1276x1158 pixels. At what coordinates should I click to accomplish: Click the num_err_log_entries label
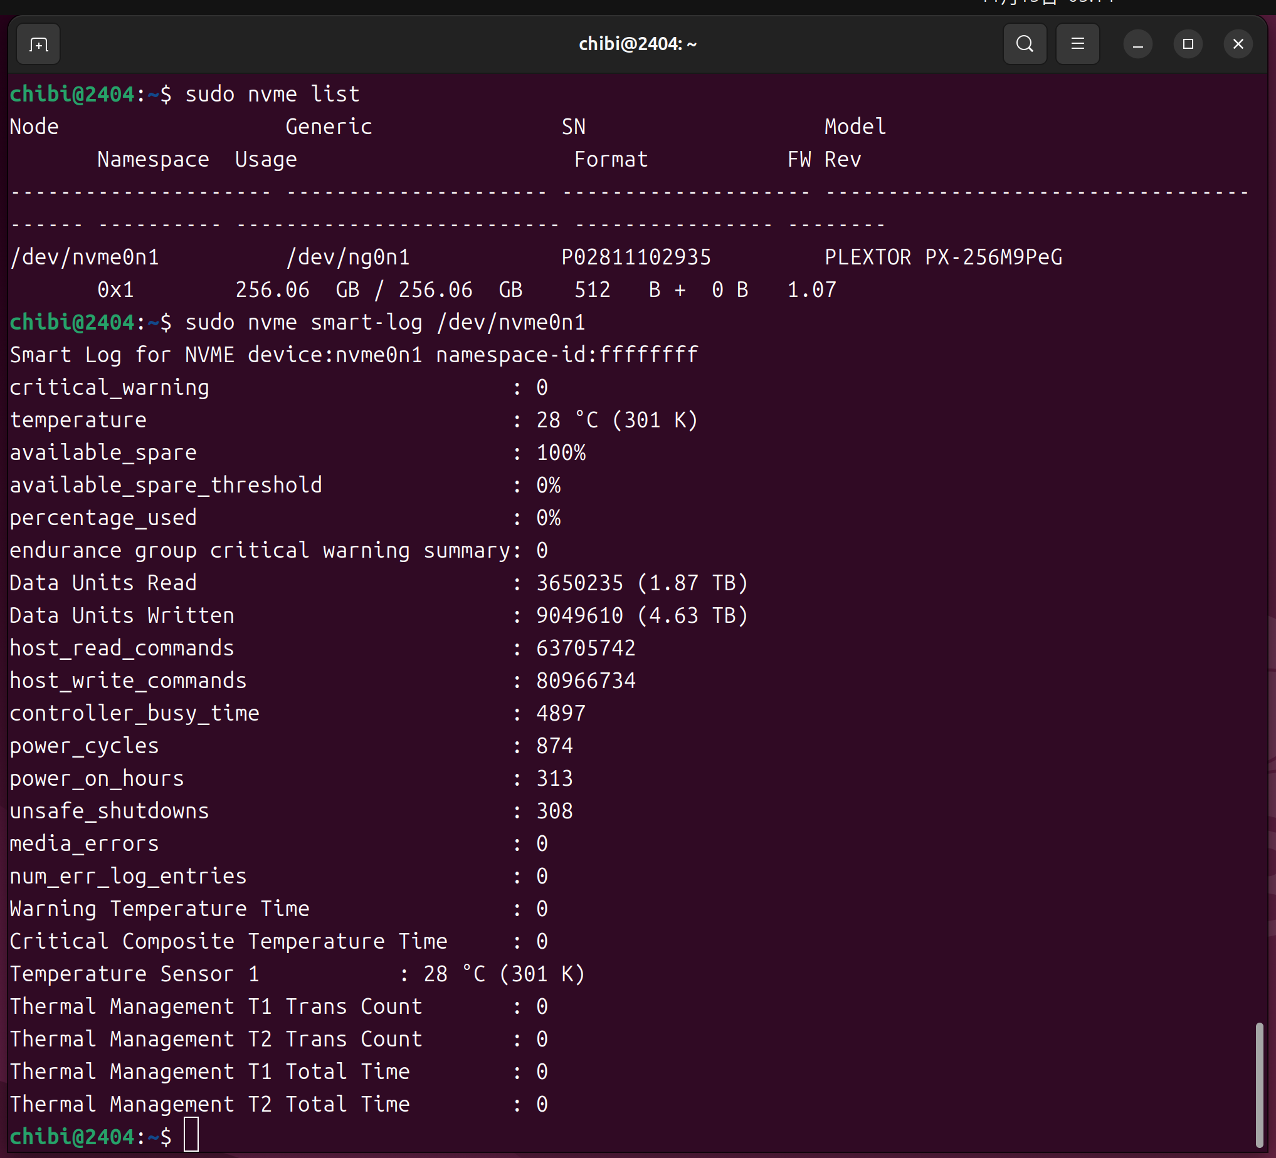click(129, 877)
